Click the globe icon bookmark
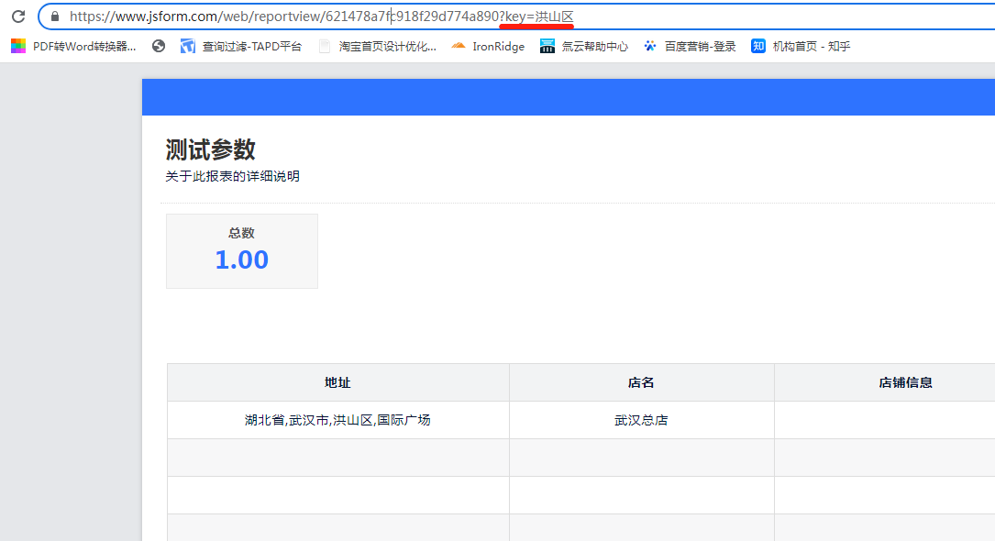The width and height of the screenshot is (995, 541). [159, 46]
